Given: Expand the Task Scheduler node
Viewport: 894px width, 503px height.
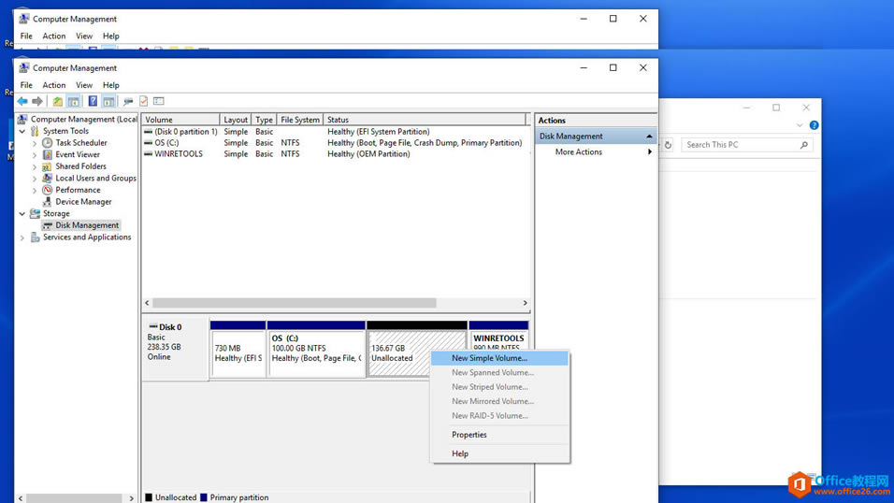Looking at the screenshot, I should click(35, 143).
